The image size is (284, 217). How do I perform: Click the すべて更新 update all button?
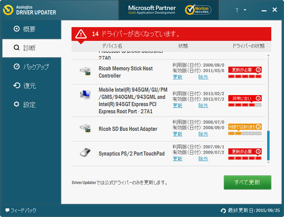(x=248, y=182)
